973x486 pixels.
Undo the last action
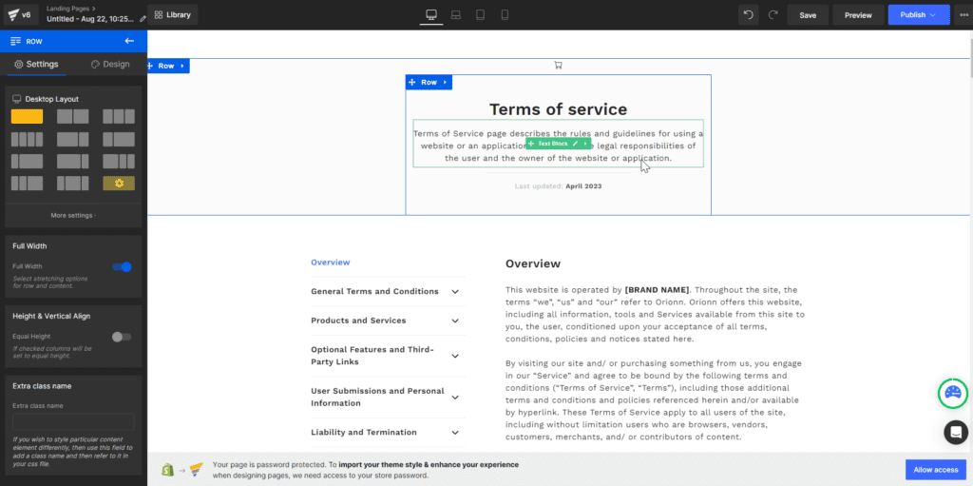[x=749, y=15]
